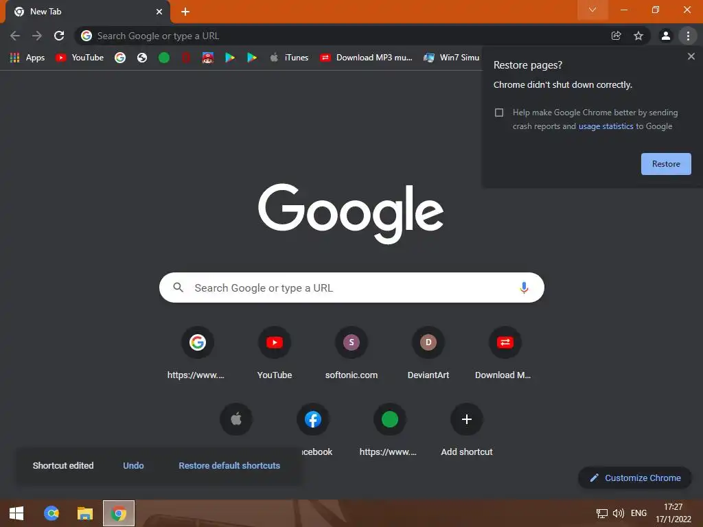
Task: Click the Chrome taskbar icon
Action: (118, 513)
